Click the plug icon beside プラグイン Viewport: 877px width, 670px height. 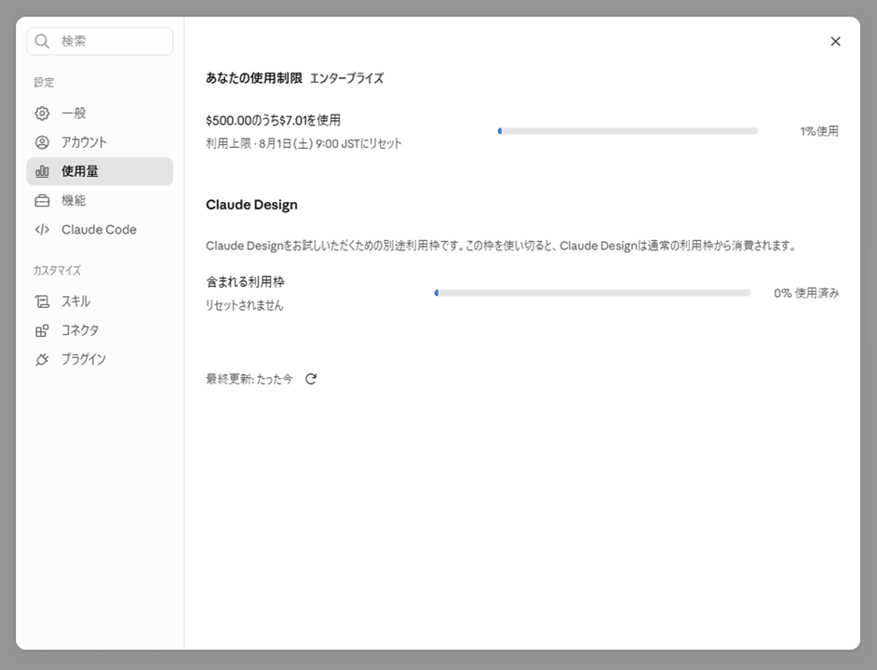[42, 359]
